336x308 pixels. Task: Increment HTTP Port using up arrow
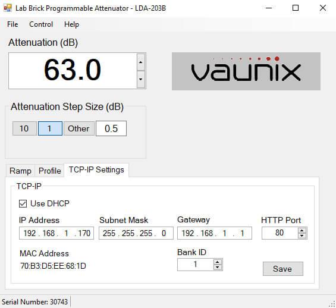[302, 231]
